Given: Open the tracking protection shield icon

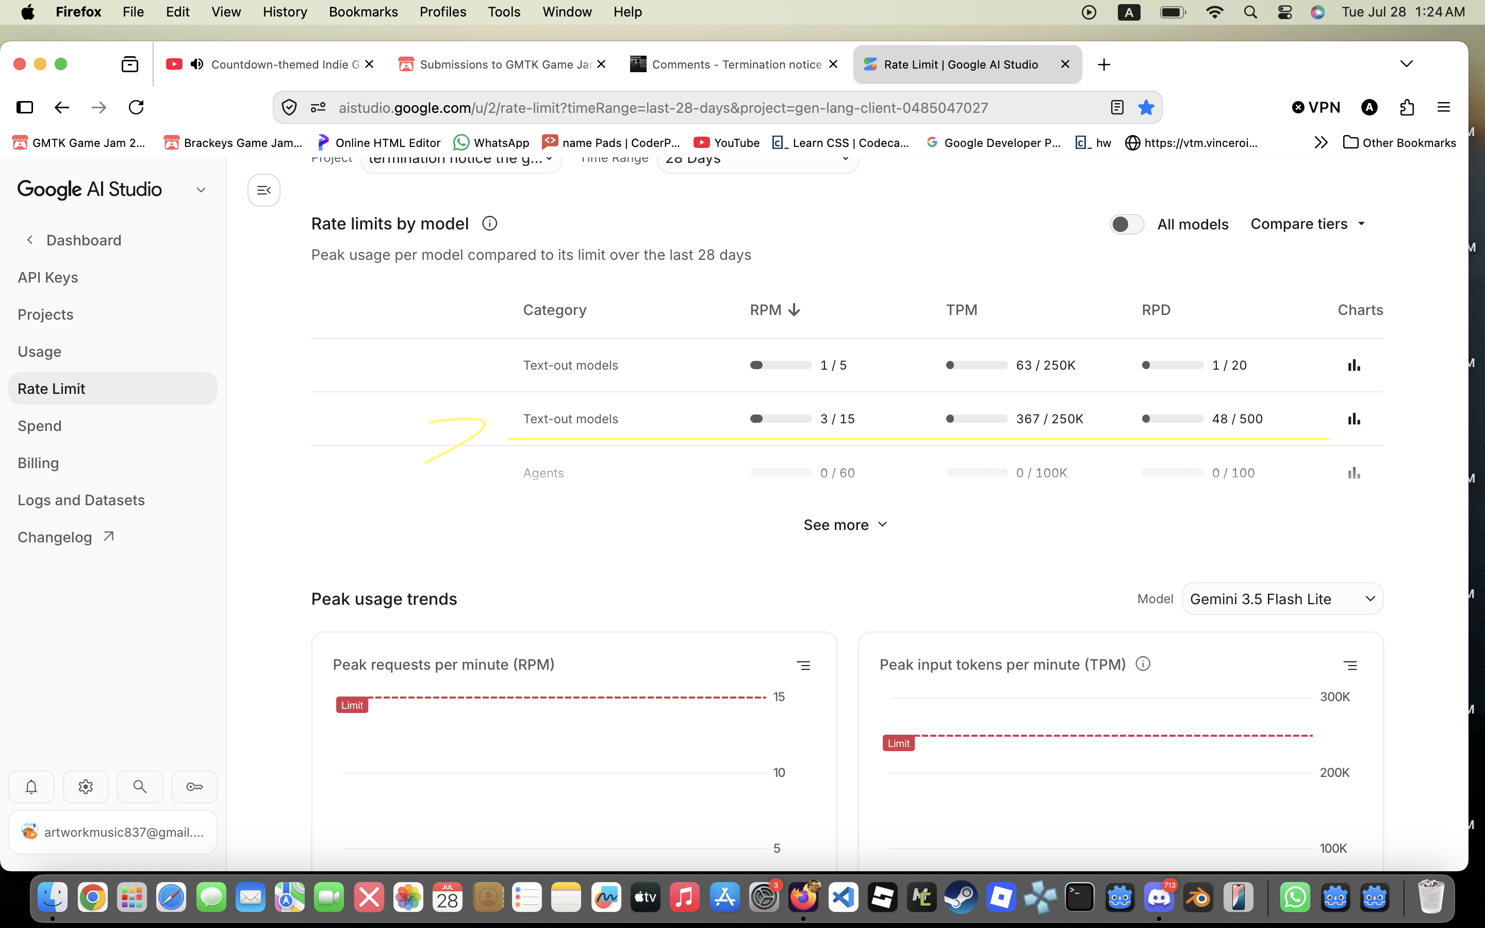Looking at the screenshot, I should (289, 107).
